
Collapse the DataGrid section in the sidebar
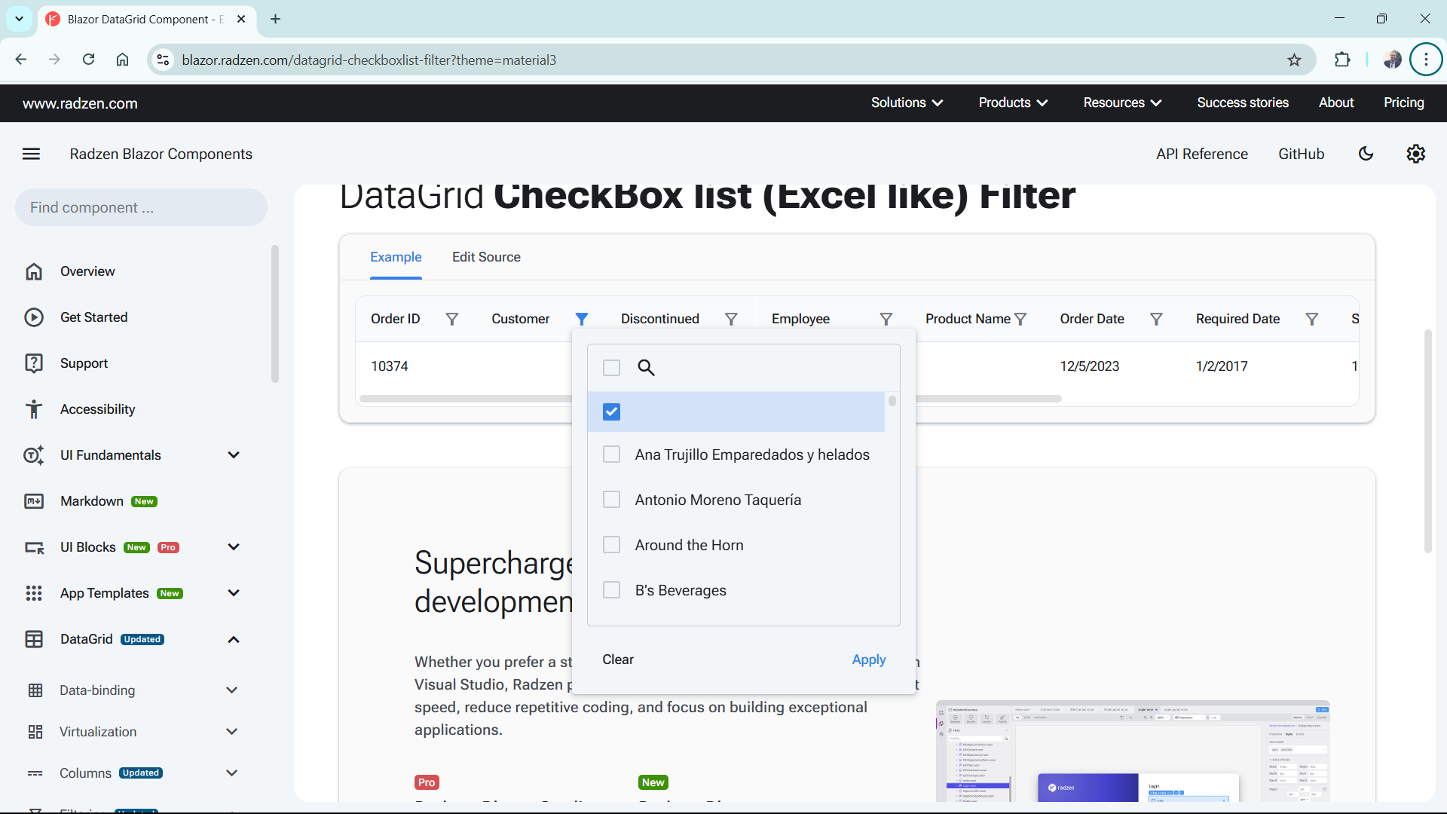[233, 639]
